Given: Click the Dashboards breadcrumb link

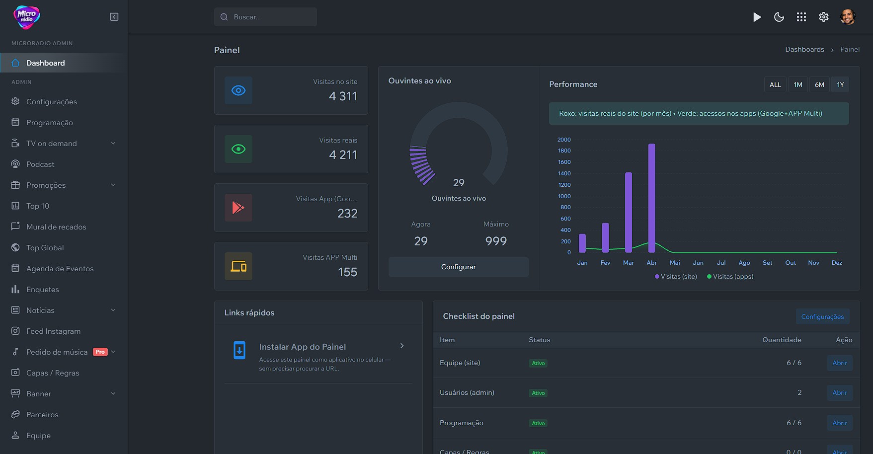Looking at the screenshot, I should pos(804,49).
